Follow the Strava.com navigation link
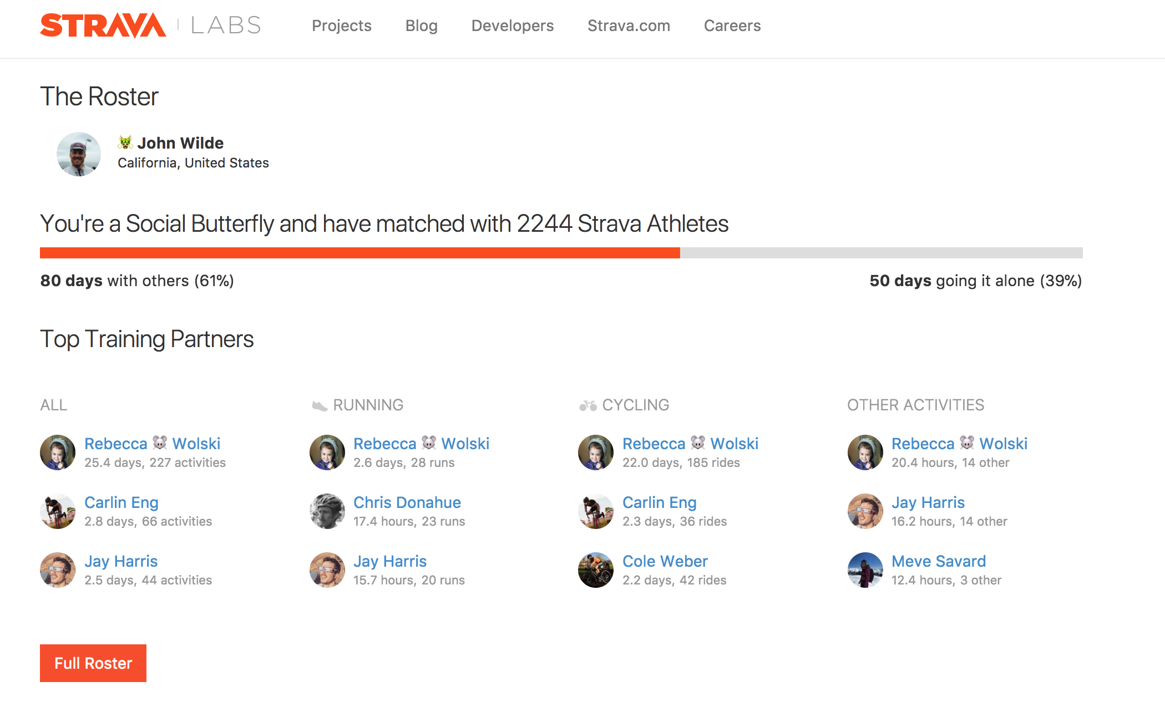1165x712 pixels. click(x=629, y=26)
